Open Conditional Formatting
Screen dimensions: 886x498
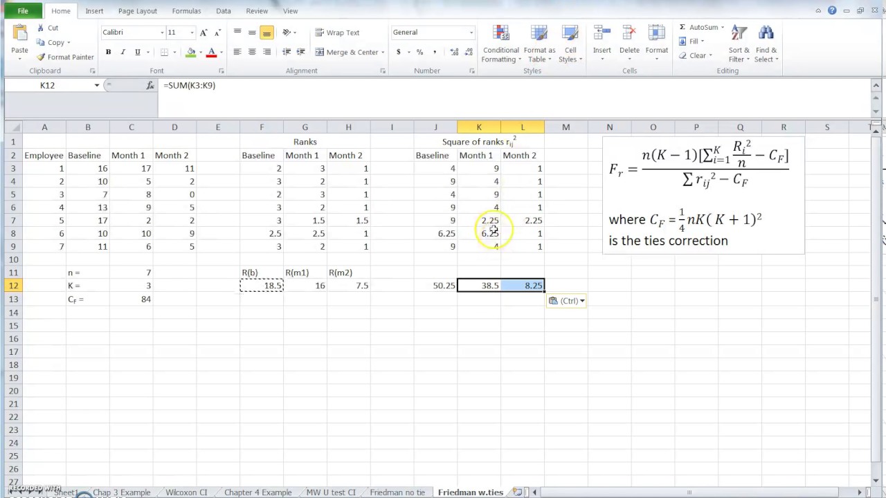[x=500, y=44]
